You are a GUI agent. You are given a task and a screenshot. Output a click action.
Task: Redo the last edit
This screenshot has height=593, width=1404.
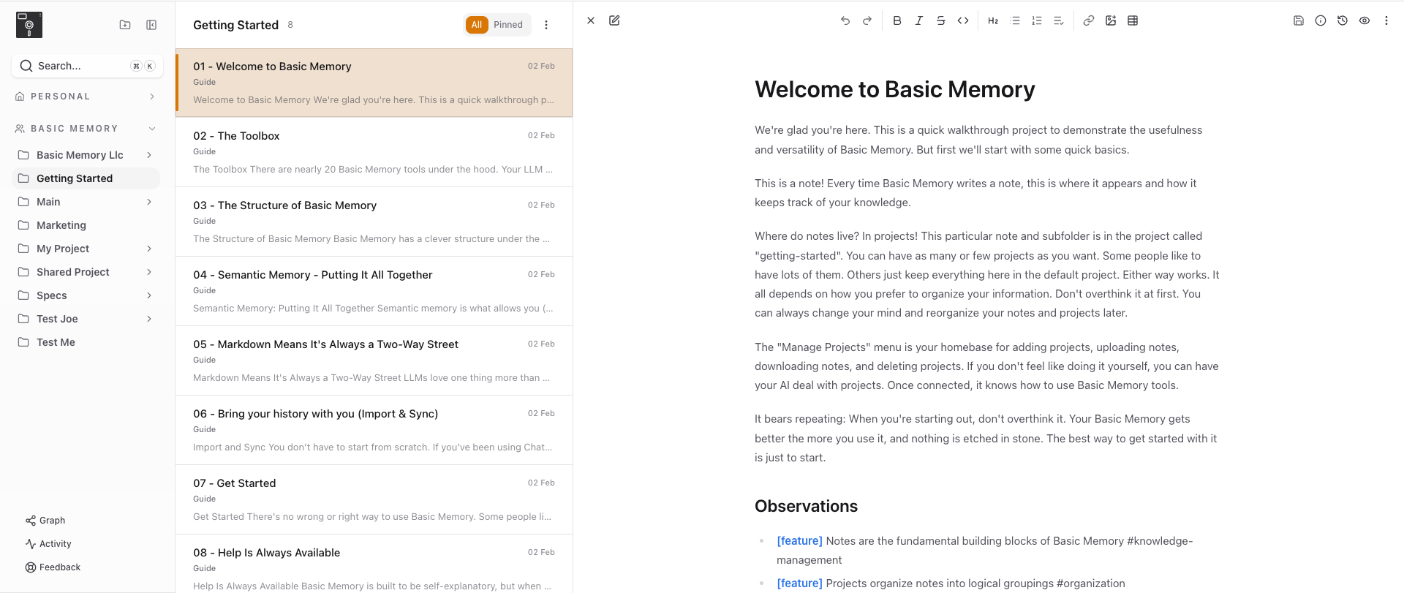[x=867, y=20]
